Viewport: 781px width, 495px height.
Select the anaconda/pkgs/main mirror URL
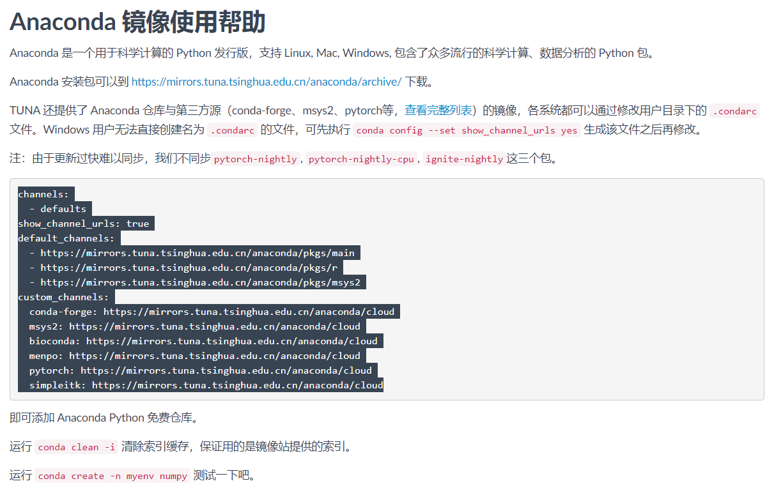coord(192,252)
